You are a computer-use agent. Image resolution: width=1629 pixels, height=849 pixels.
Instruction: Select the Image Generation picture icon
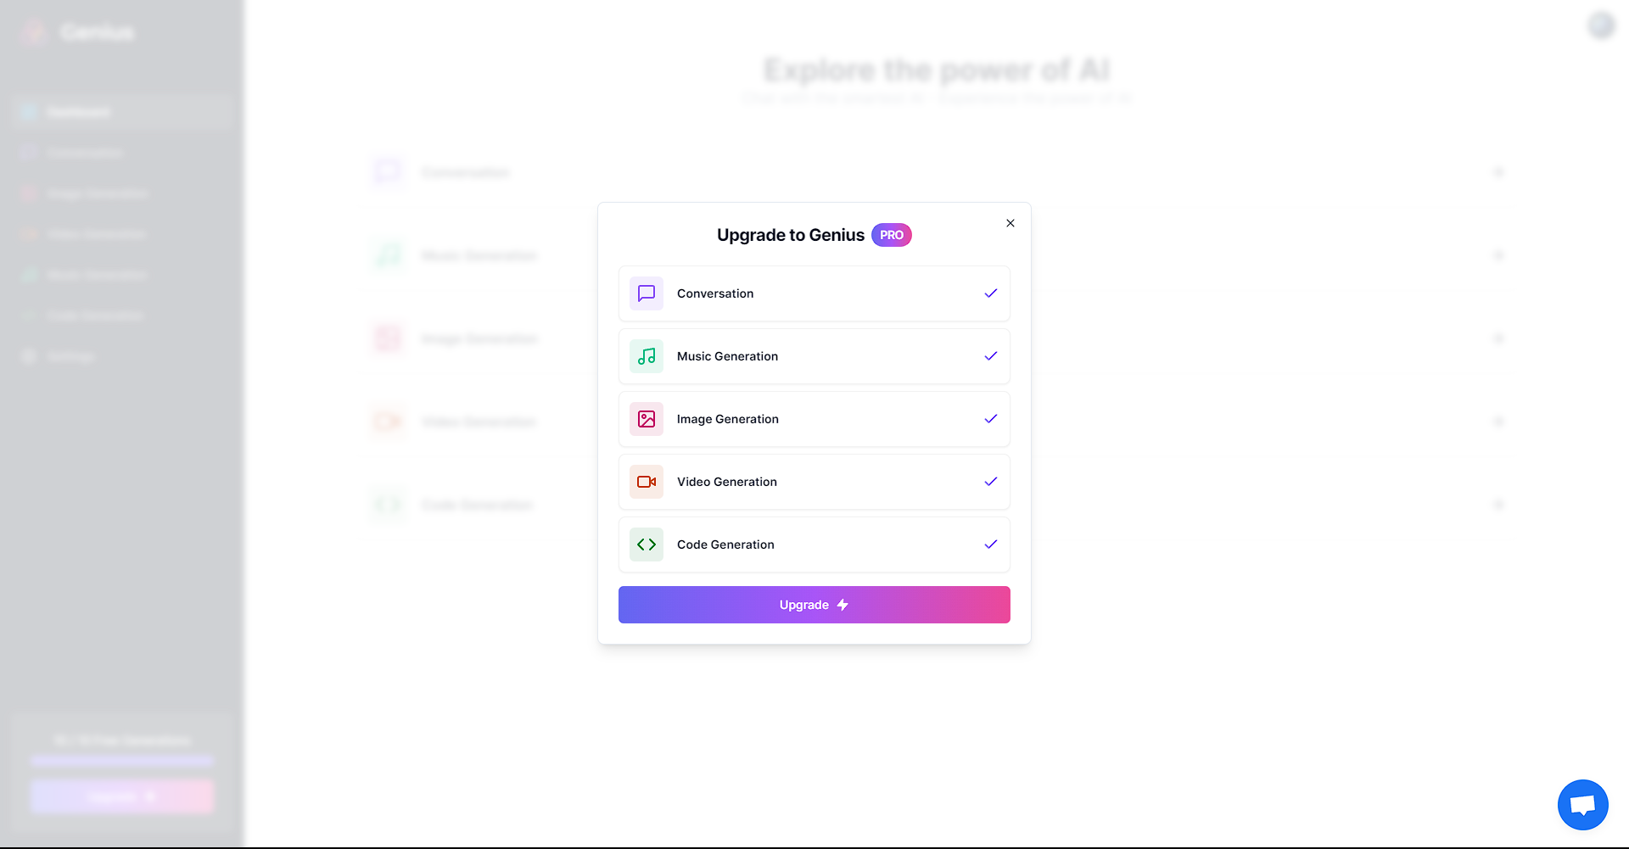(646, 419)
